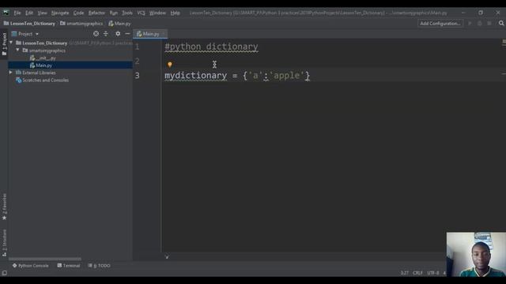
Task: Close the Main.py editor tab
Action: click(164, 34)
